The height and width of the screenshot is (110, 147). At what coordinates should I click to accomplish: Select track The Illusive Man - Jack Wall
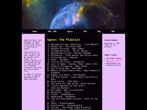coord(66,68)
